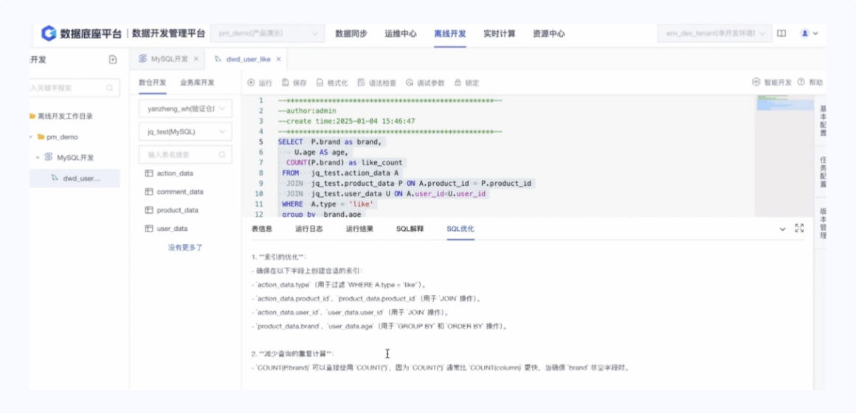This screenshot has width=856, height=413.
Task: Click 没有更多了 link under table list
Action: (185, 248)
